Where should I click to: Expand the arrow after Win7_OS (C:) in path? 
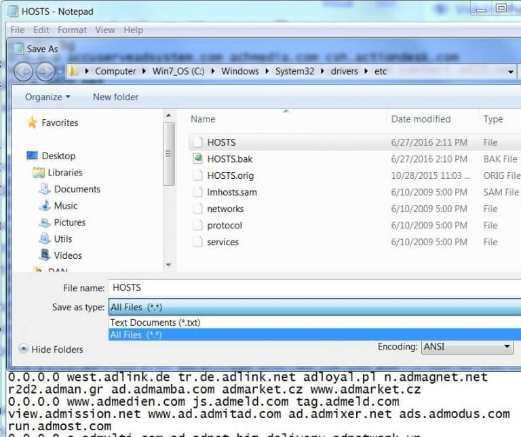pyautogui.click(x=213, y=71)
